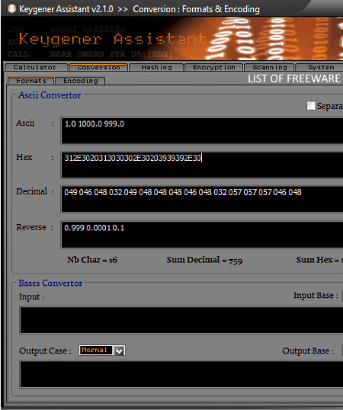Enable the Separator checkbox

310,106
